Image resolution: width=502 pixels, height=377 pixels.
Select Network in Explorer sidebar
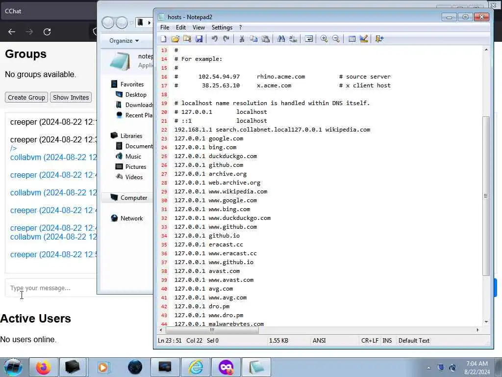[127, 218]
